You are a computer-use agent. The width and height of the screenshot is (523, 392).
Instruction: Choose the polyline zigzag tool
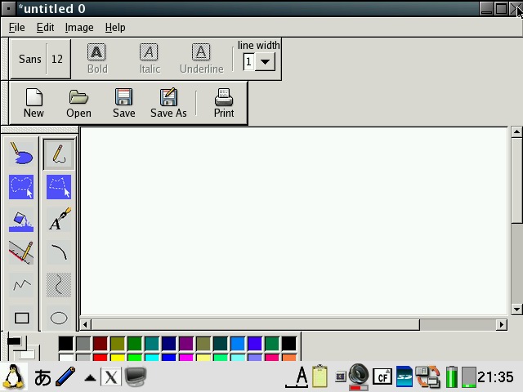pyautogui.click(x=22, y=285)
